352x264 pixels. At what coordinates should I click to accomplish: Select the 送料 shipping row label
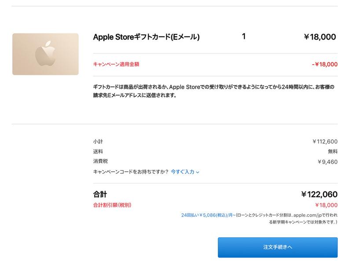click(98, 153)
